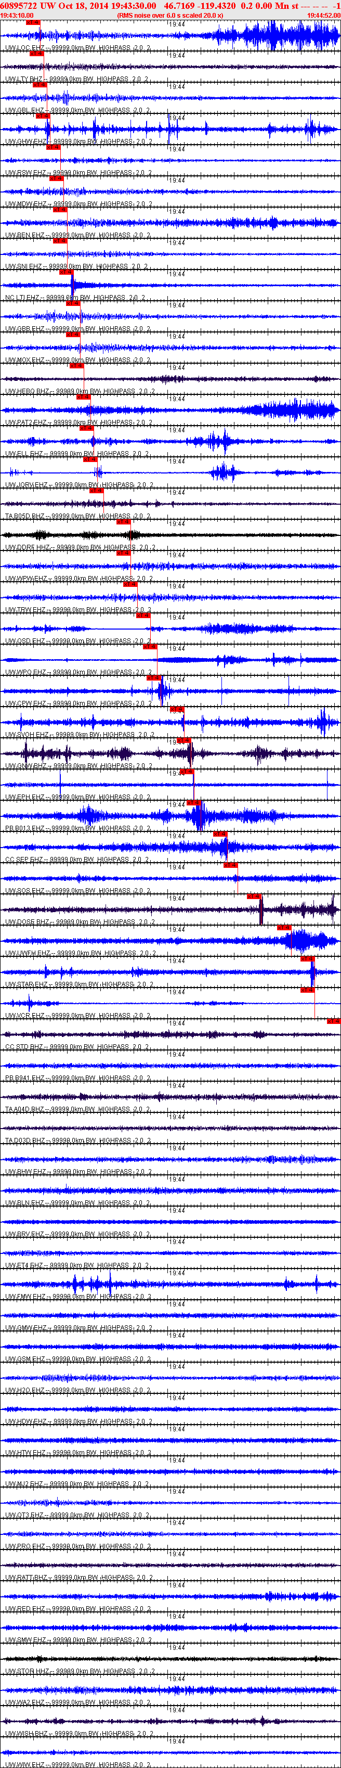Select the UW GNW BHZ channel label

click(x=78, y=766)
